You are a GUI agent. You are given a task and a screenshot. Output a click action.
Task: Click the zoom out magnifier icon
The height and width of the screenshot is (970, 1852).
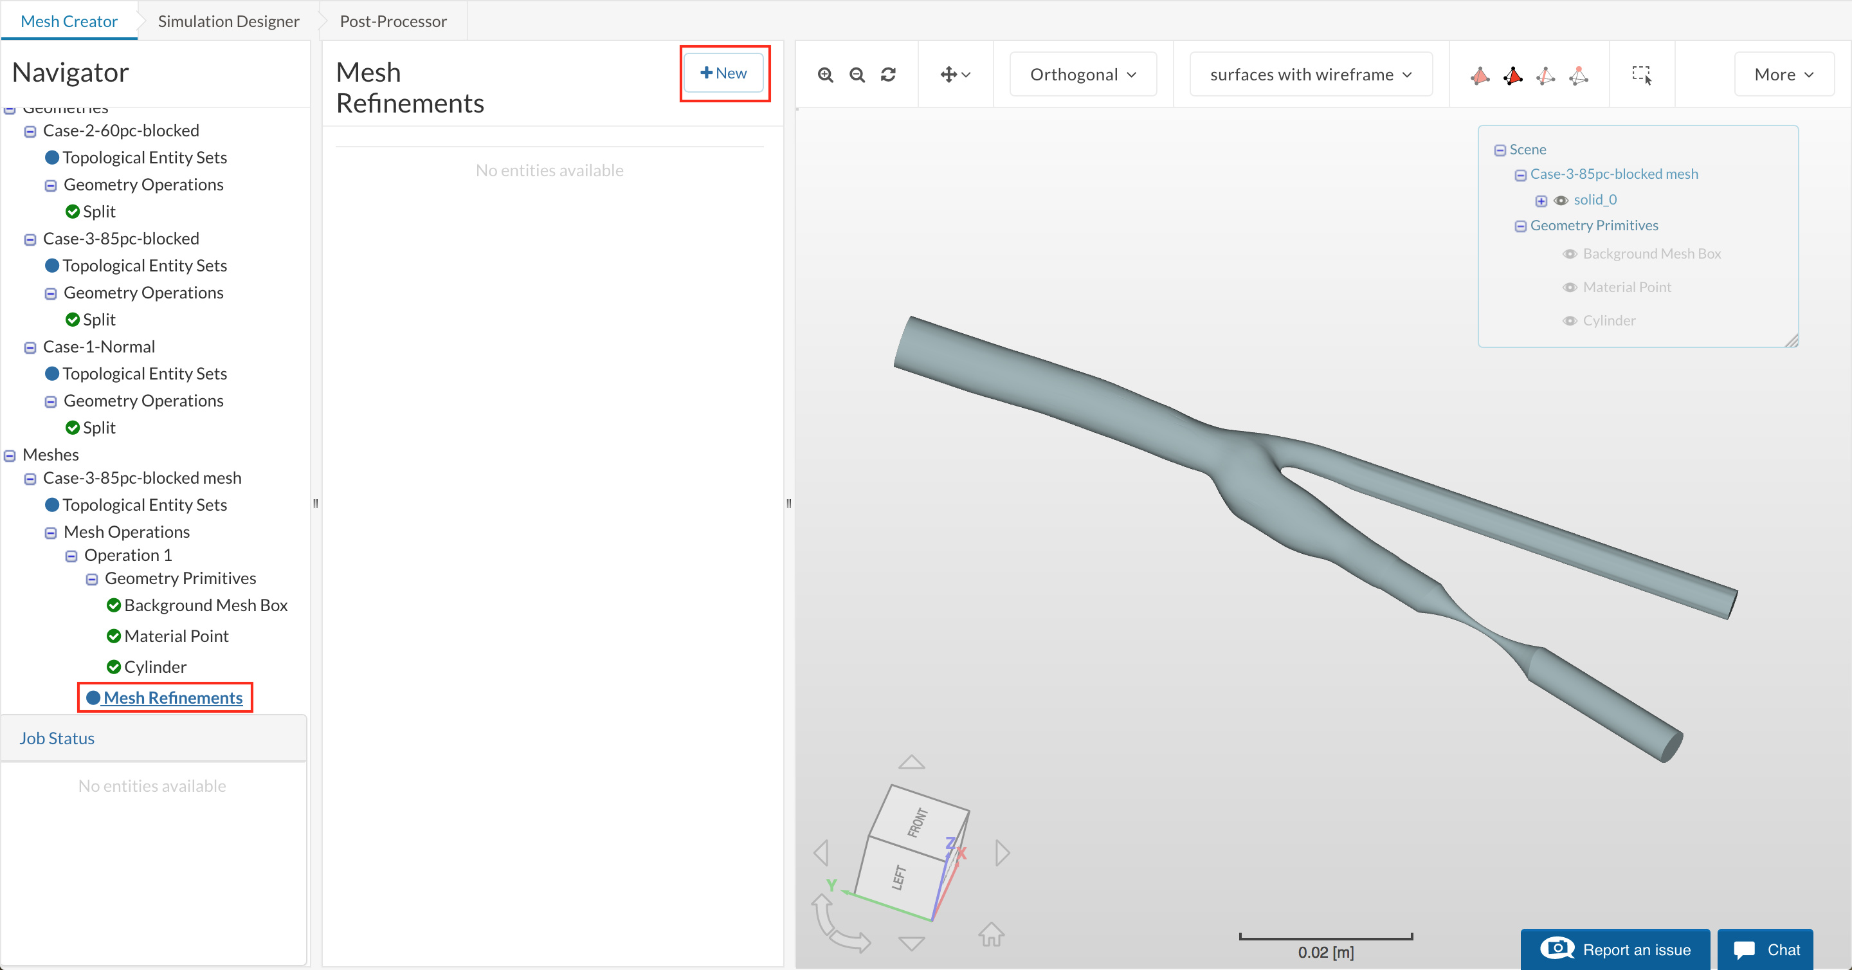pyautogui.click(x=857, y=75)
